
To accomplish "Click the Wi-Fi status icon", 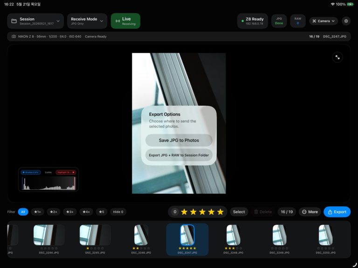I will (333, 4).
